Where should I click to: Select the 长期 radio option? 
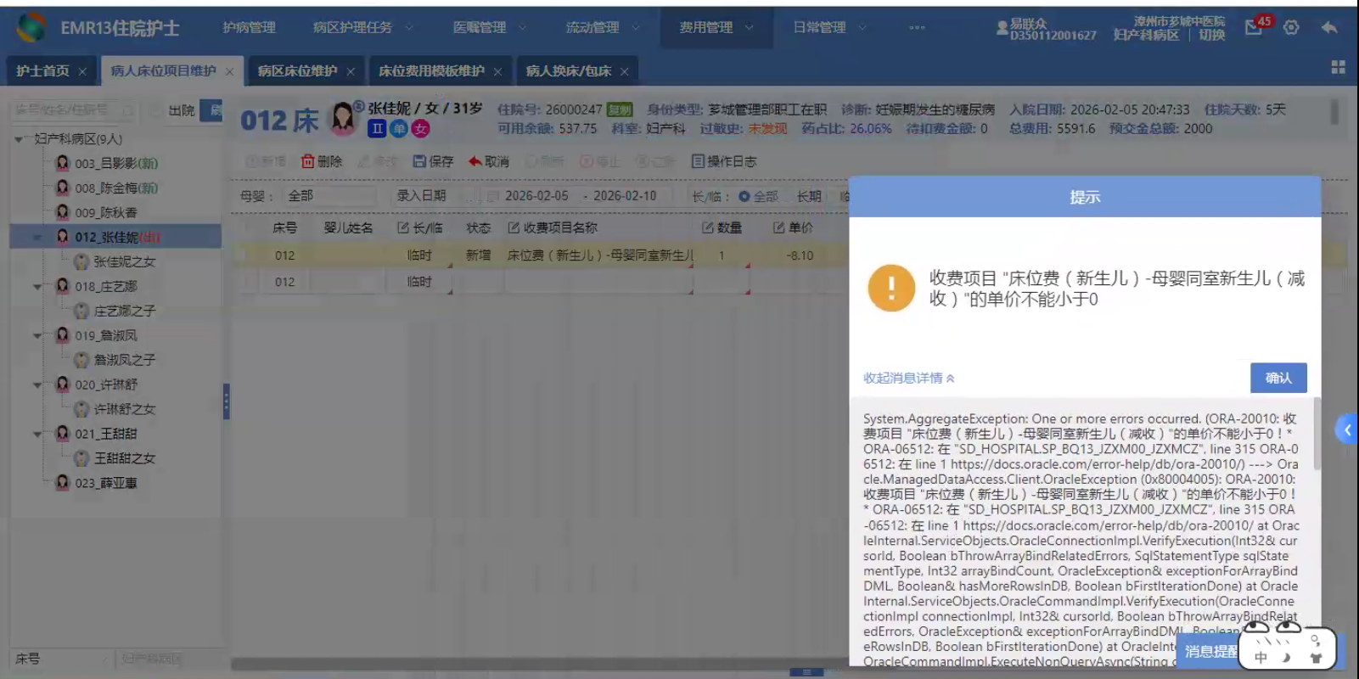[809, 196]
